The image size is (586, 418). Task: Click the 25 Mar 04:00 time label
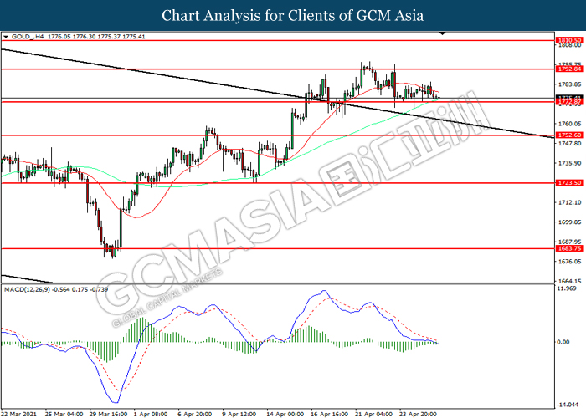click(x=64, y=414)
